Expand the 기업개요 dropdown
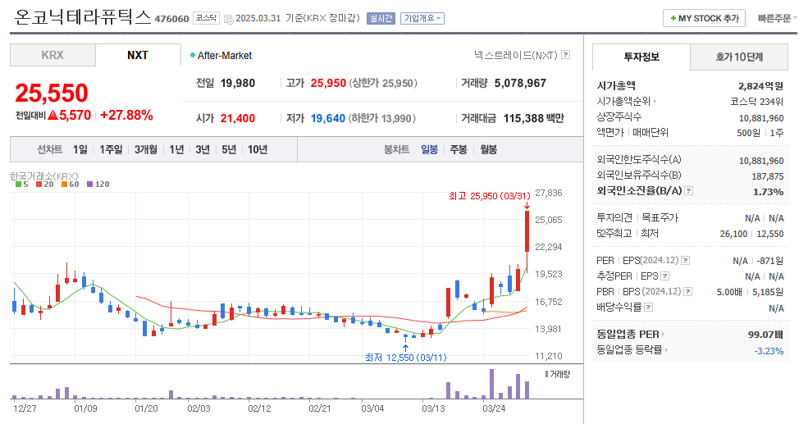The image size is (808, 424). point(422,18)
